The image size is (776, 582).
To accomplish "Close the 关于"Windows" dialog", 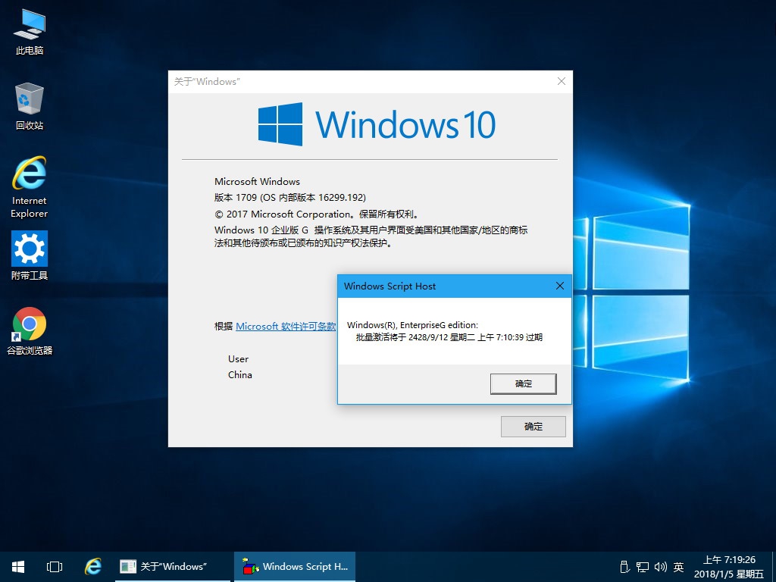I will [x=562, y=81].
